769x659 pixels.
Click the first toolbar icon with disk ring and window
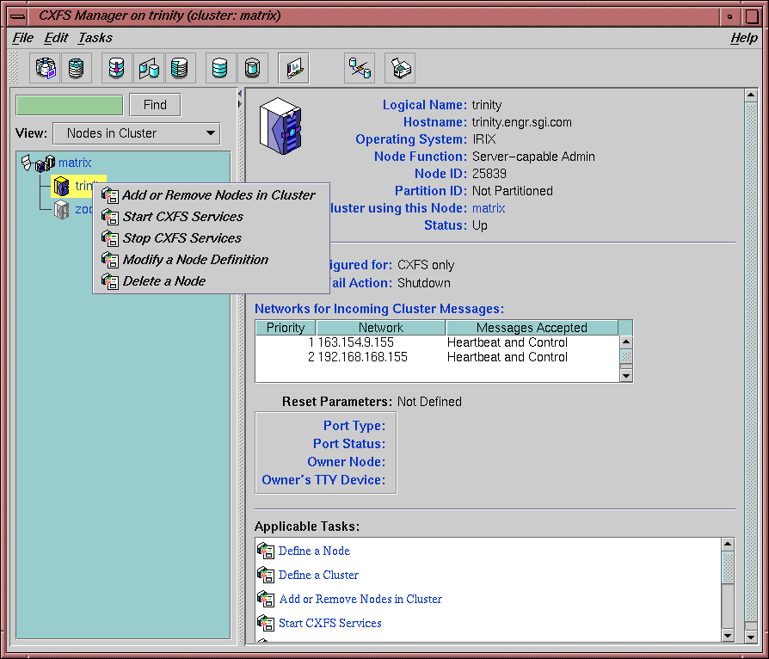click(x=45, y=68)
